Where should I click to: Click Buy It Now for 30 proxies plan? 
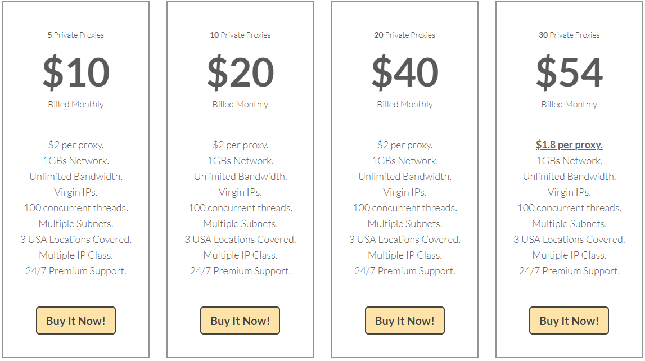[569, 321]
